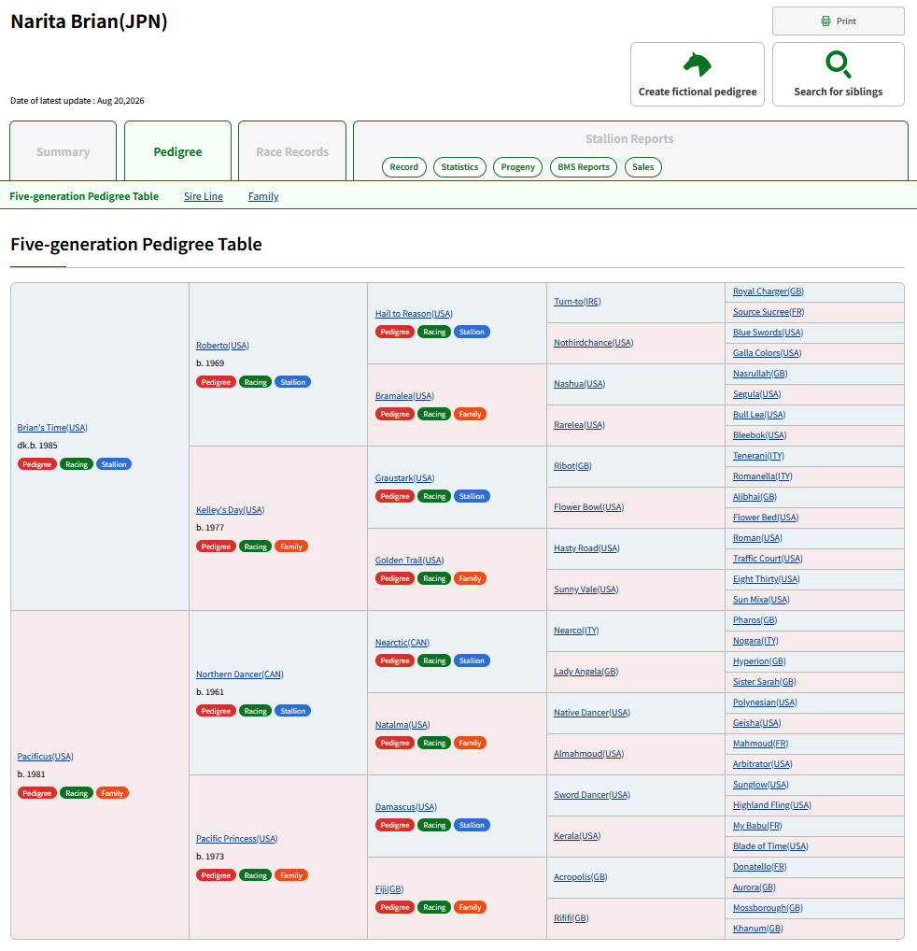Click Family badge under Pacificus
Screen dimensions: 917x951
(x=112, y=793)
